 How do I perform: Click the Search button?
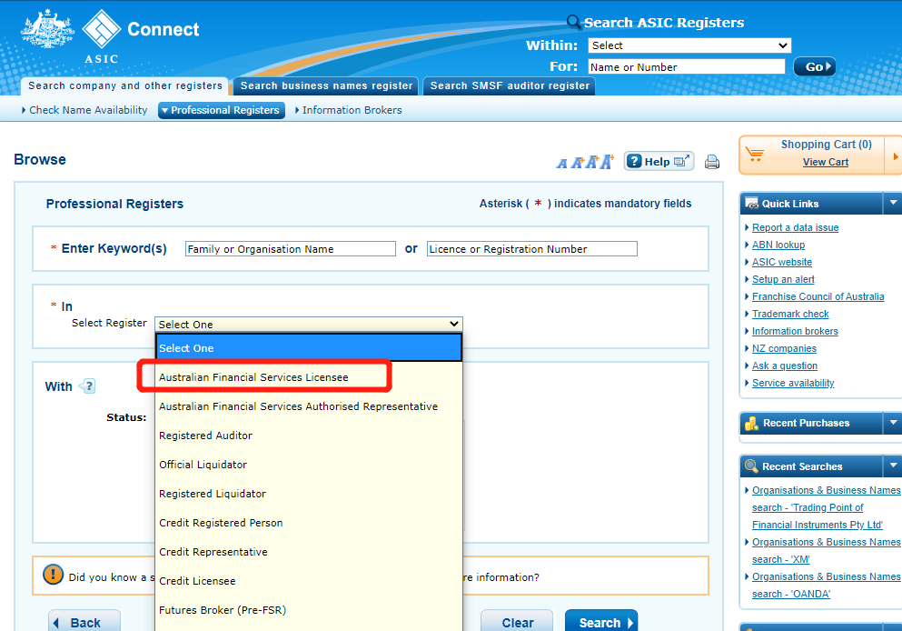601,622
